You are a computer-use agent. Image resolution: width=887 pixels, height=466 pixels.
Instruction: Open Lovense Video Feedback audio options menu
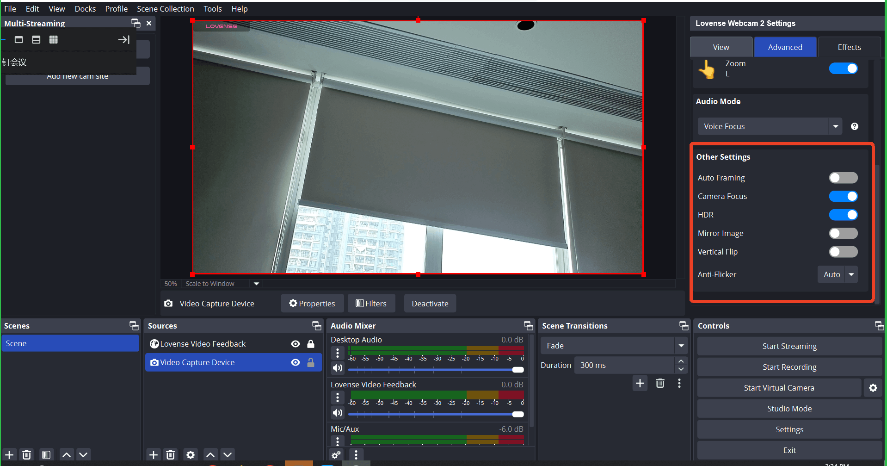pos(338,398)
